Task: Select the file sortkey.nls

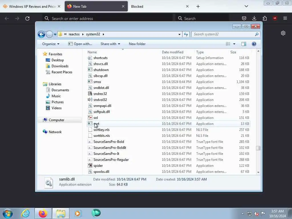Action: coord(101,130)
